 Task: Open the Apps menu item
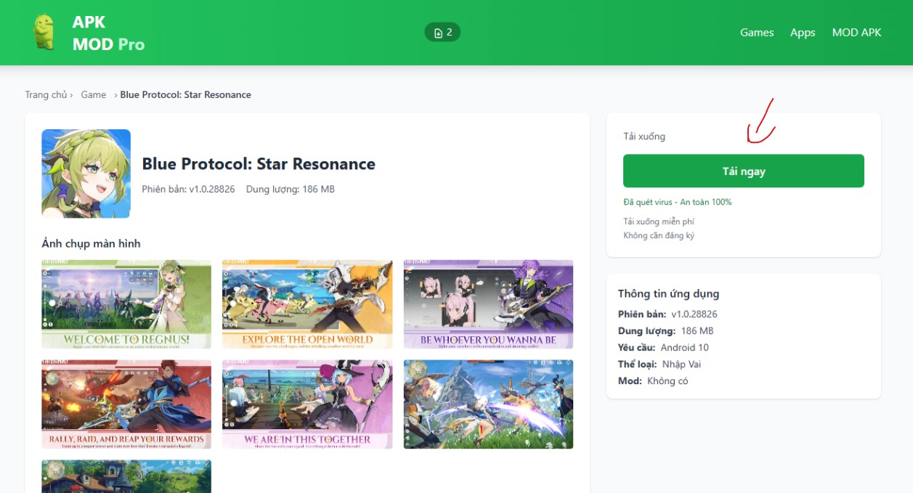coord(803,33)
